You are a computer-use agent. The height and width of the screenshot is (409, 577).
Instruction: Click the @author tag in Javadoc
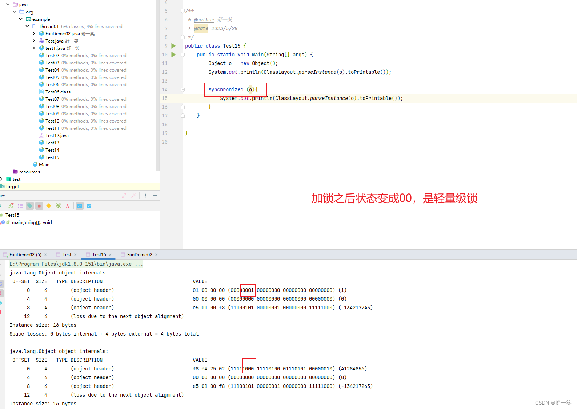tap(204, 20)
